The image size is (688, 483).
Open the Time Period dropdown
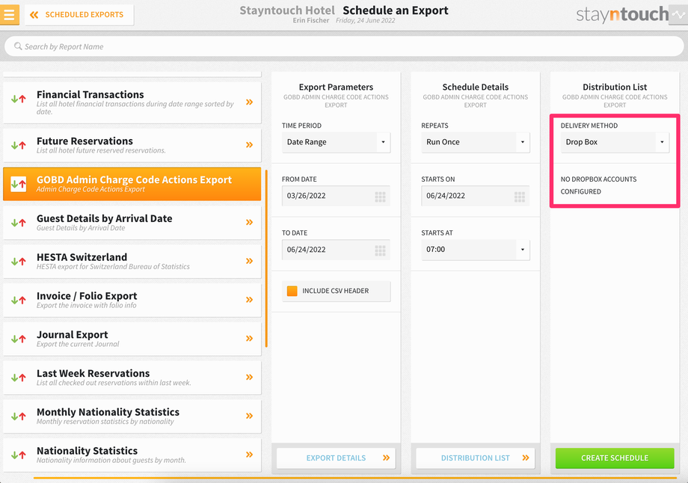(336, 142)
